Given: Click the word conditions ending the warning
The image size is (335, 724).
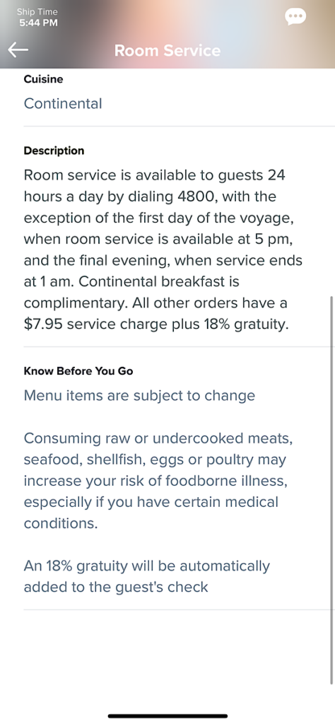Looking at the screenshot, I should pyautogui.click(x=61, y=523).
